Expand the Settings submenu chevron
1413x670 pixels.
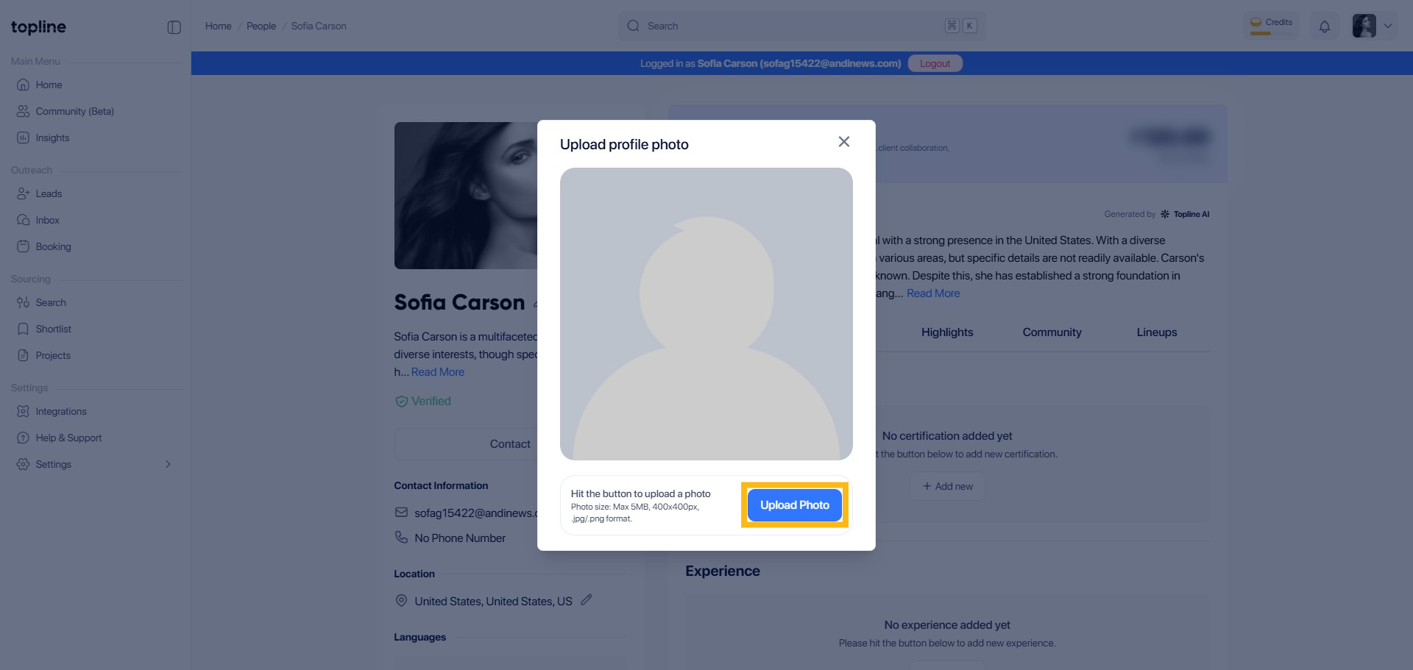click(168, 464)
